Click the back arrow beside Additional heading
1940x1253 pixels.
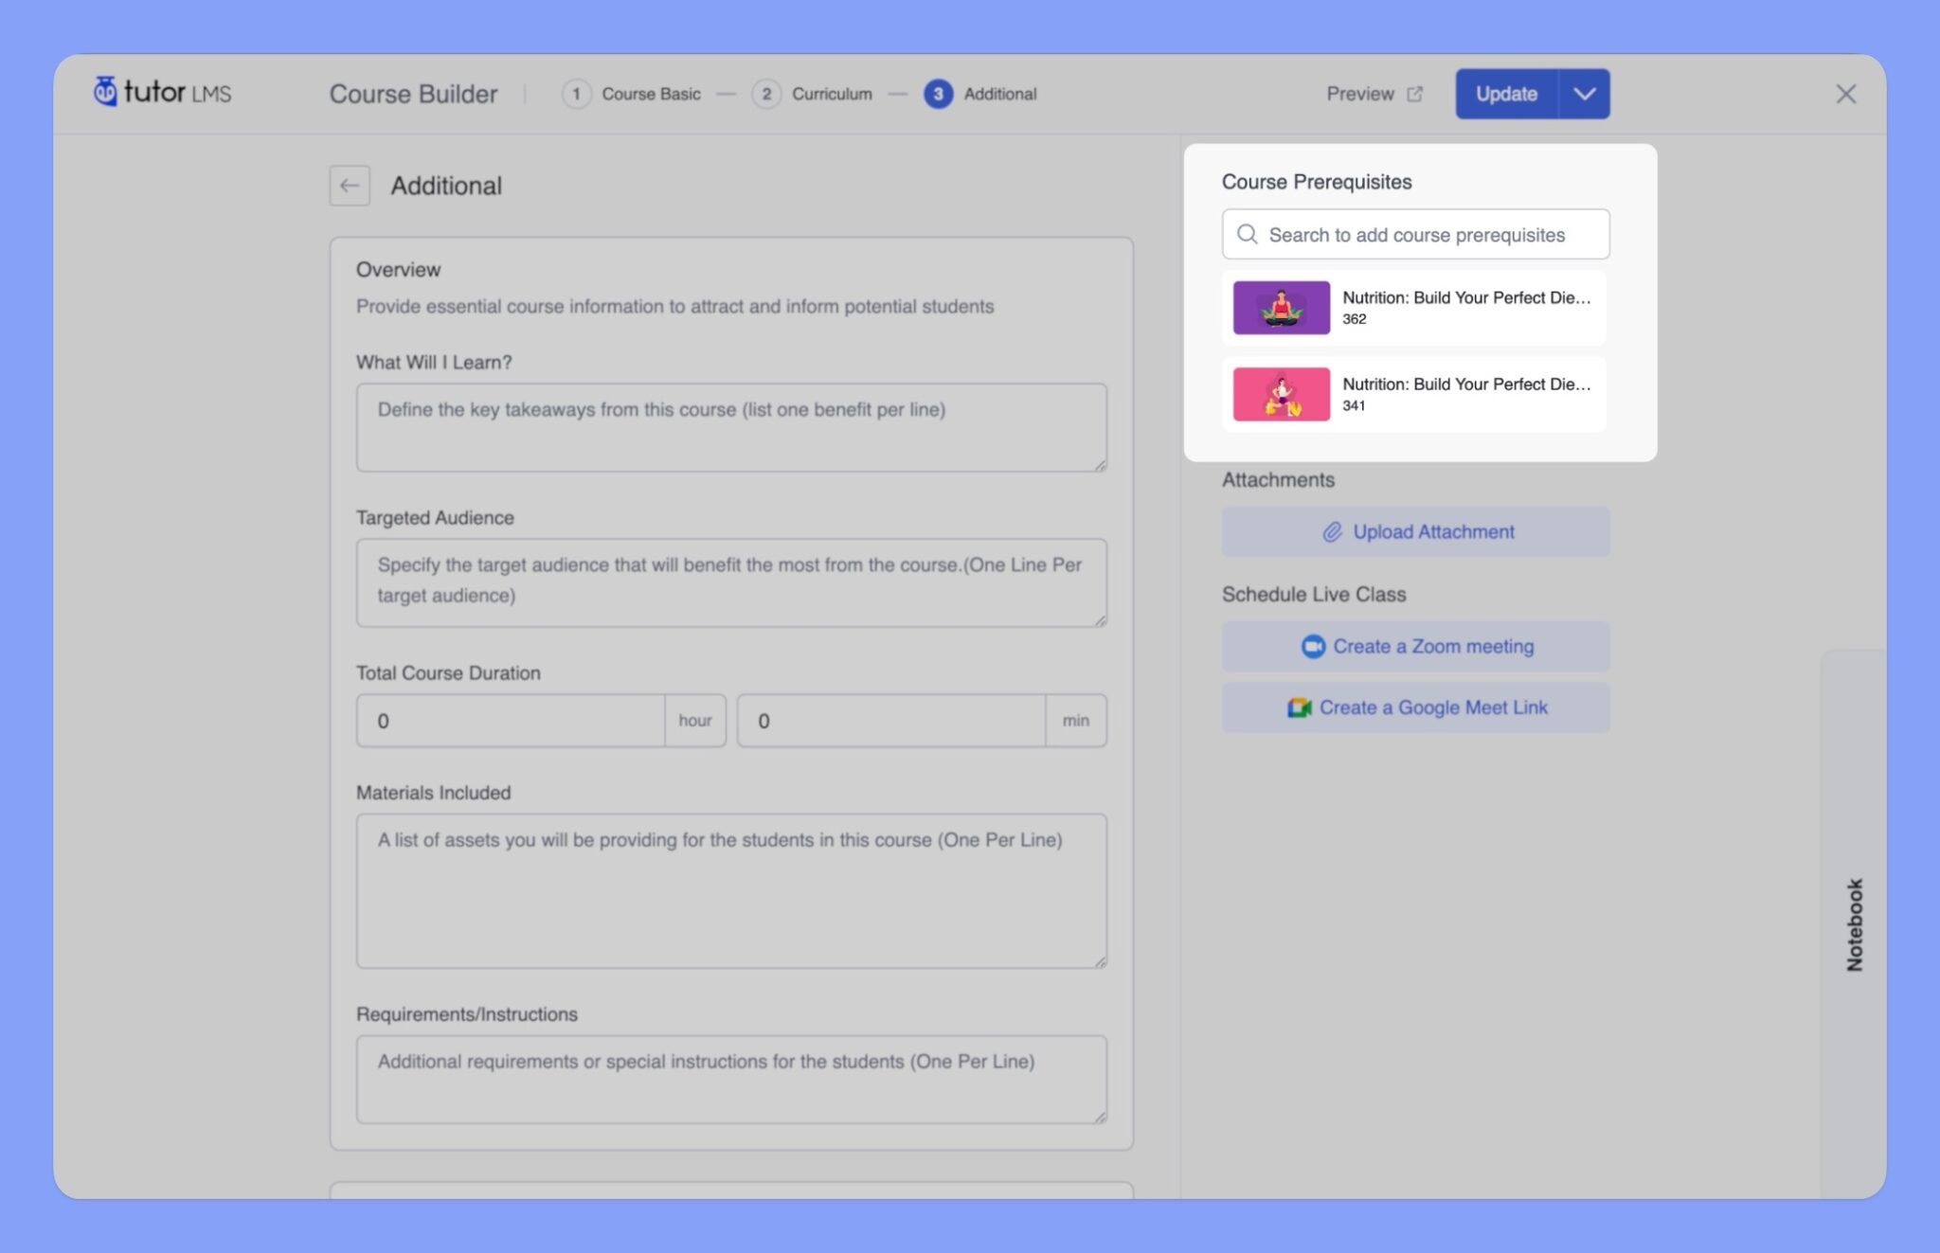349,186
